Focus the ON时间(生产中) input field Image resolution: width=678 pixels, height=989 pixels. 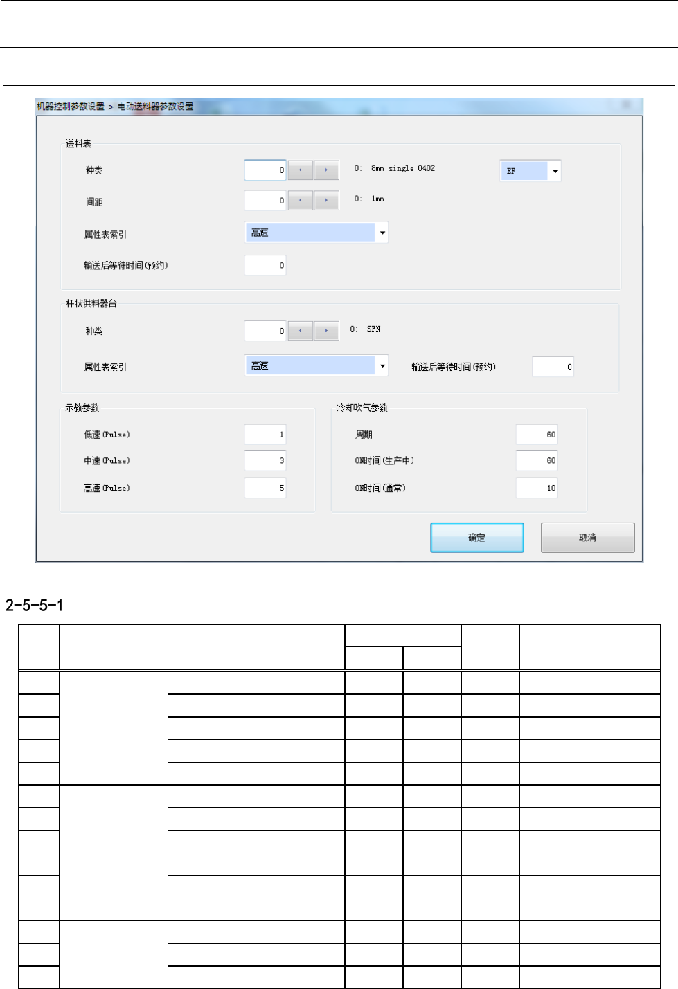537,460
